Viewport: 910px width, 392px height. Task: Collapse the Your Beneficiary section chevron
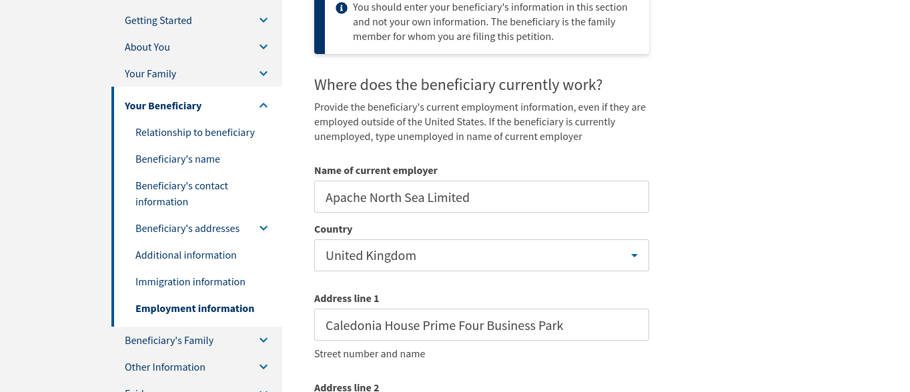pyautogui.click(x=264, y=106)
